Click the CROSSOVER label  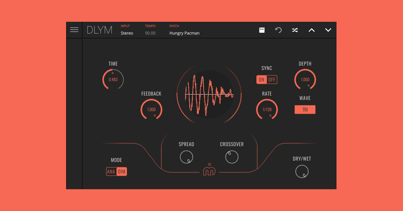point(232,144)
